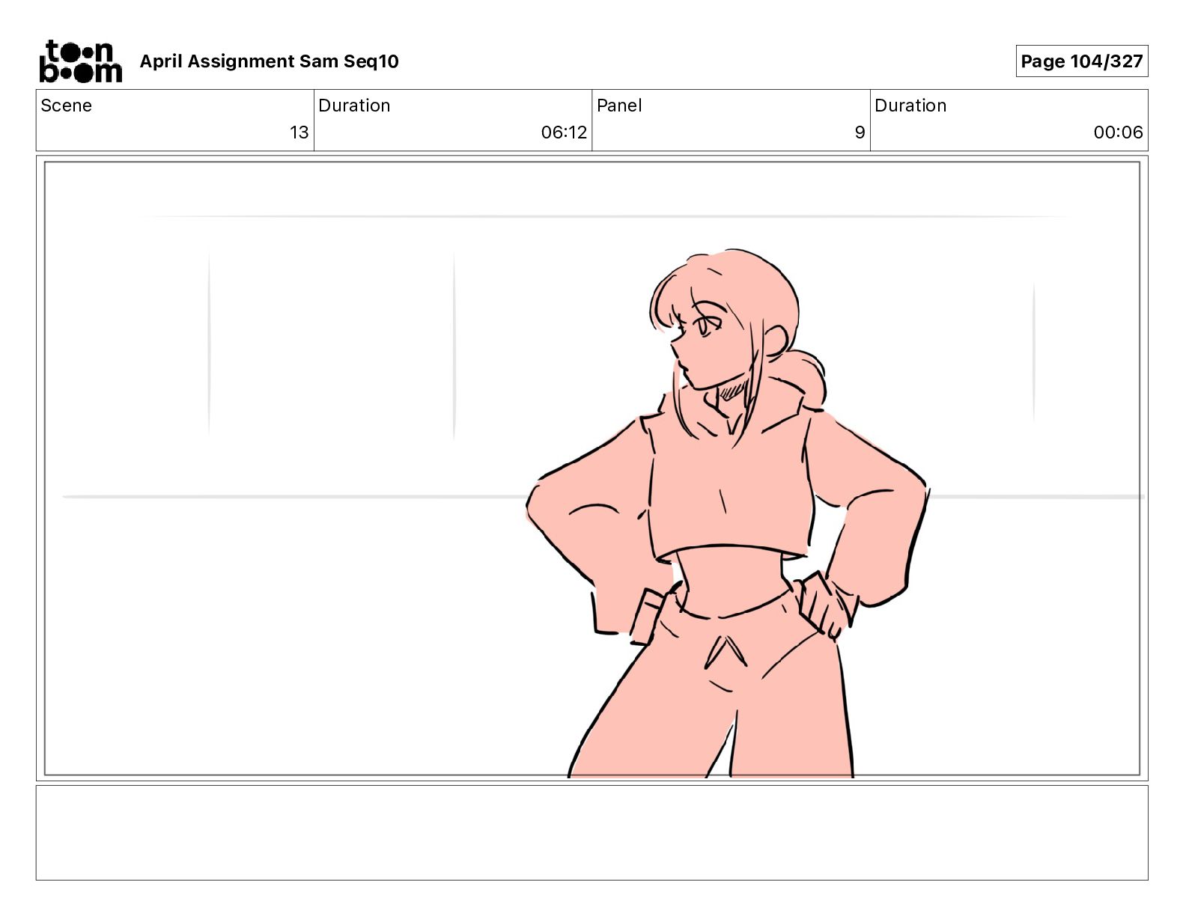The image size is (1186, 916).
Task: Click the 'Page 104/327' page indicator
Action: (x=1081, y=61)
